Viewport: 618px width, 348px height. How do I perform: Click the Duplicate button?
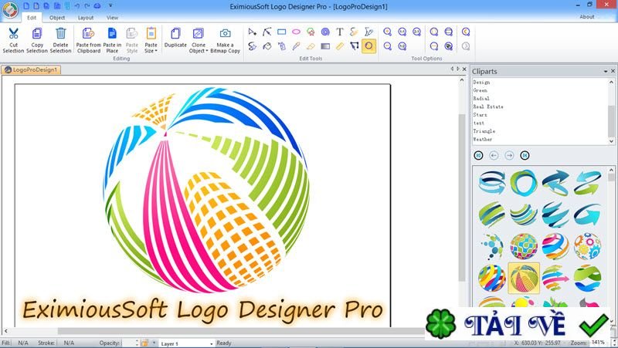click(x=175, y=38)
